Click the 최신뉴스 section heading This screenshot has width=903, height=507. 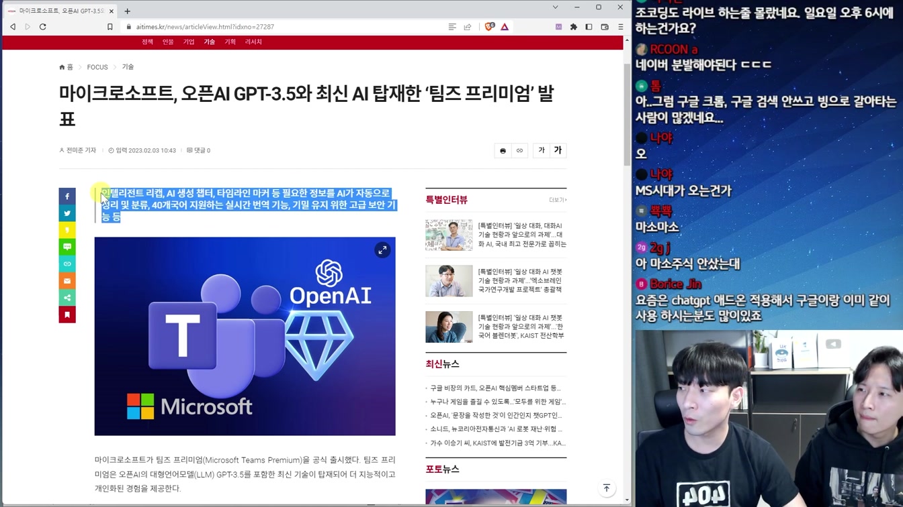pyautogui.click(x=442, y=364)
